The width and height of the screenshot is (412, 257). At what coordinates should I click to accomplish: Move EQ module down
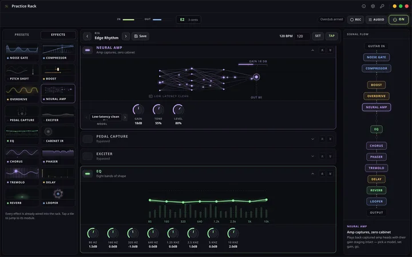coord(330,174)
